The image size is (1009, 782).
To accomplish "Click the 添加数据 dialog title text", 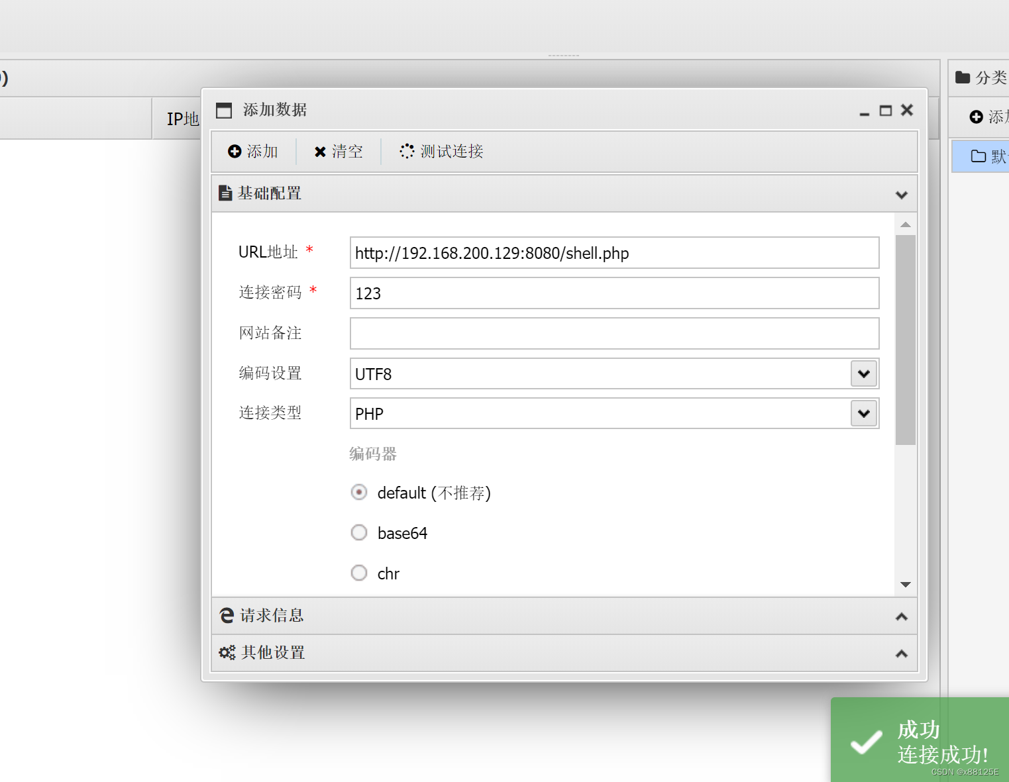I will pos(275,110).
